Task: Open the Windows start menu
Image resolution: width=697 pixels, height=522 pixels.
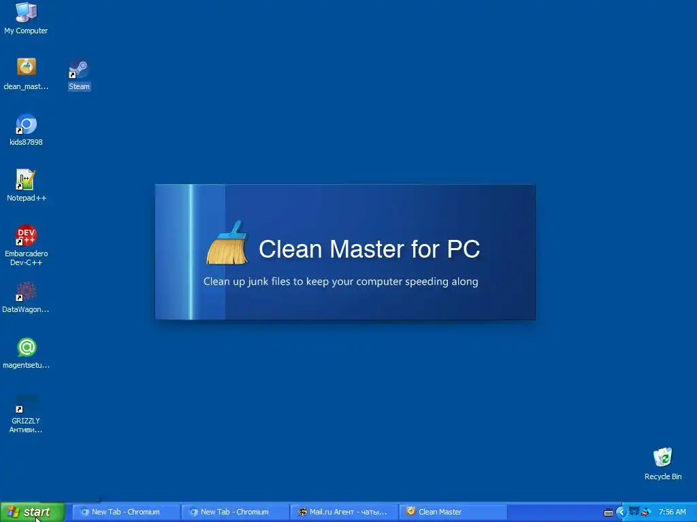Action: click(33, 512)
